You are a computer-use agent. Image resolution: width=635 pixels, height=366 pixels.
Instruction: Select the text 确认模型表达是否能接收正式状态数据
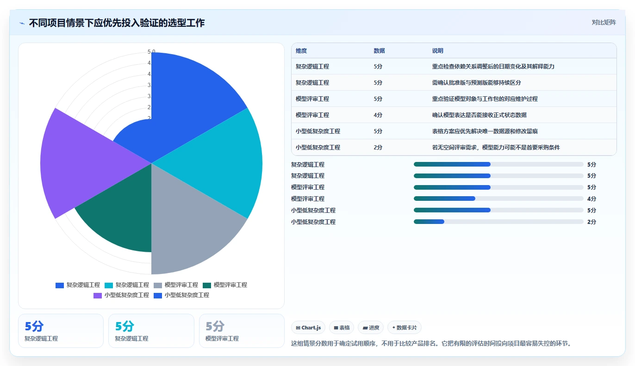[x=479, y=115]
